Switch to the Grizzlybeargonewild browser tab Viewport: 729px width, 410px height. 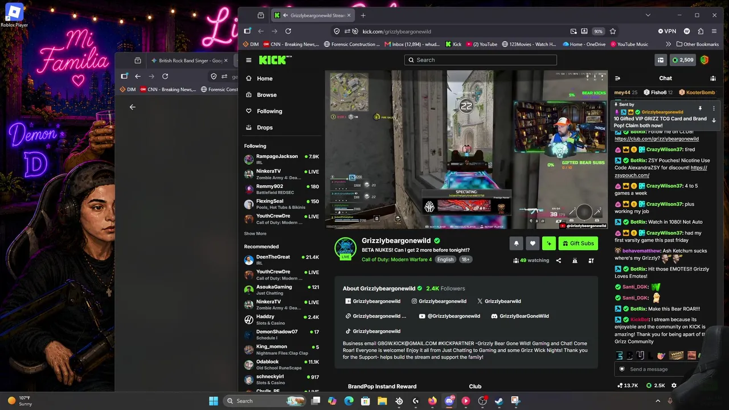(x=313, y=15)
